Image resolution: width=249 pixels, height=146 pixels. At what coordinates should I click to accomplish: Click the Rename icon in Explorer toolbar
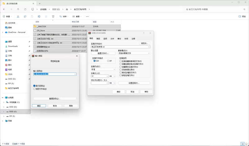[x=39, y=16]
